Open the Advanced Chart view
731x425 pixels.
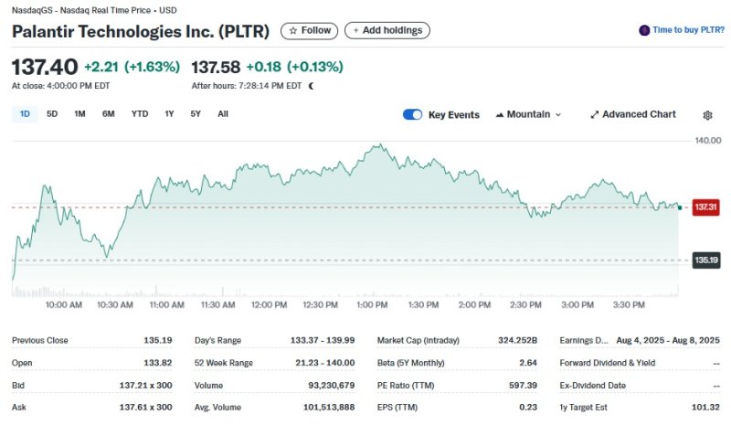(x=639, y=115)
